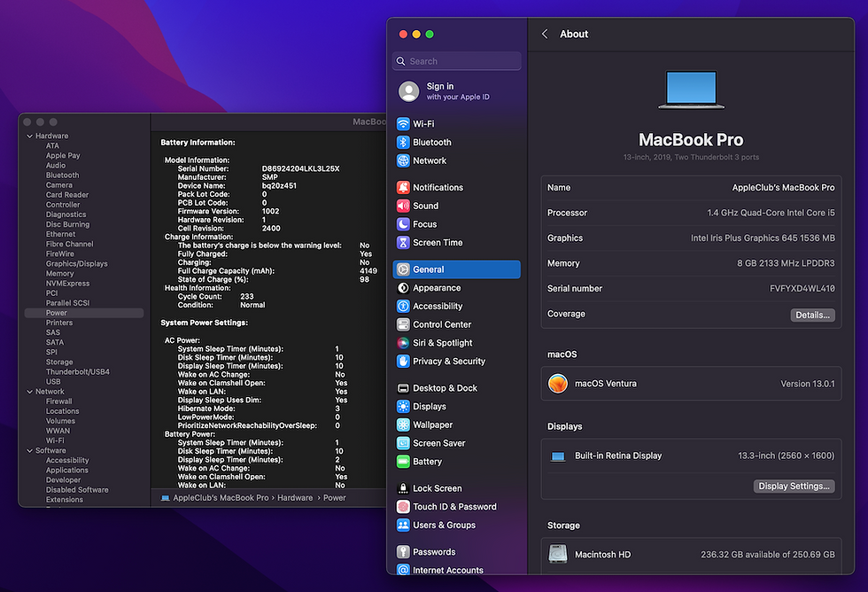Select Memory in System Information sidebar

60,274
